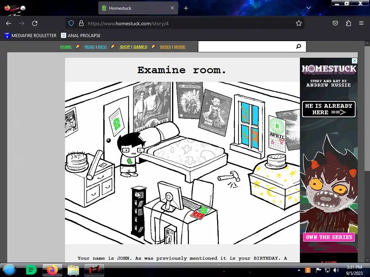The height and width of the screenshot is (277, 370).
Task: Focus the URL address bar
Action: 185,23
